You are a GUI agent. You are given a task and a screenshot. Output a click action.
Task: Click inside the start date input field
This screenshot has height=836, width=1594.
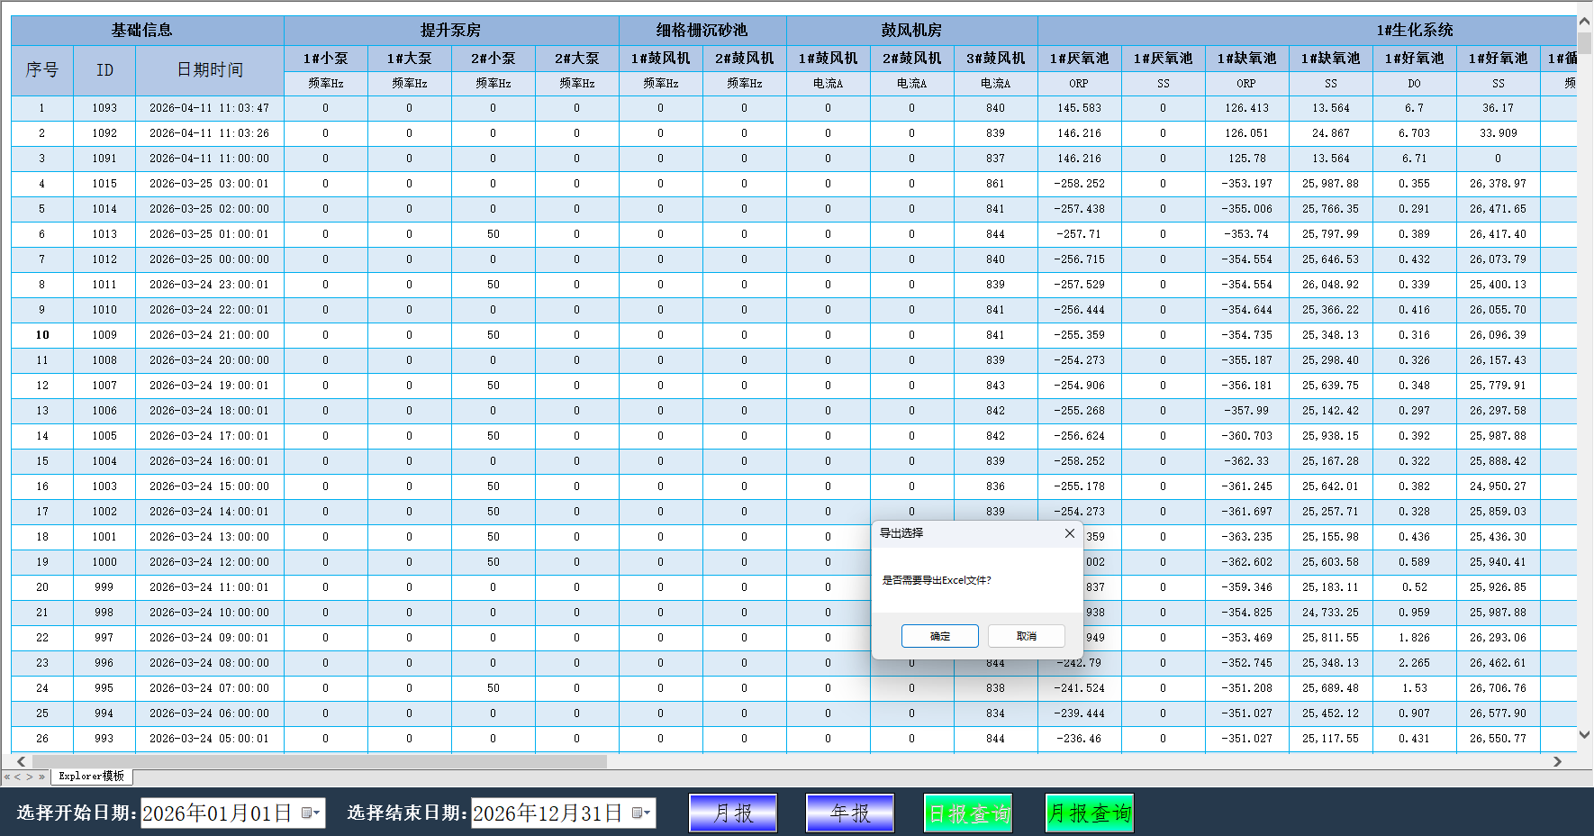click(221, 813)
